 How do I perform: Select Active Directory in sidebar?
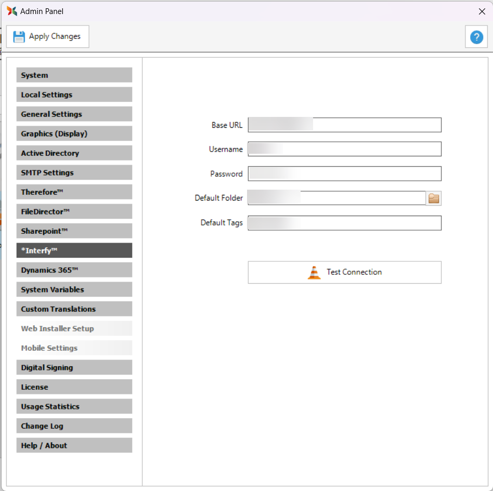click(74, 153)
